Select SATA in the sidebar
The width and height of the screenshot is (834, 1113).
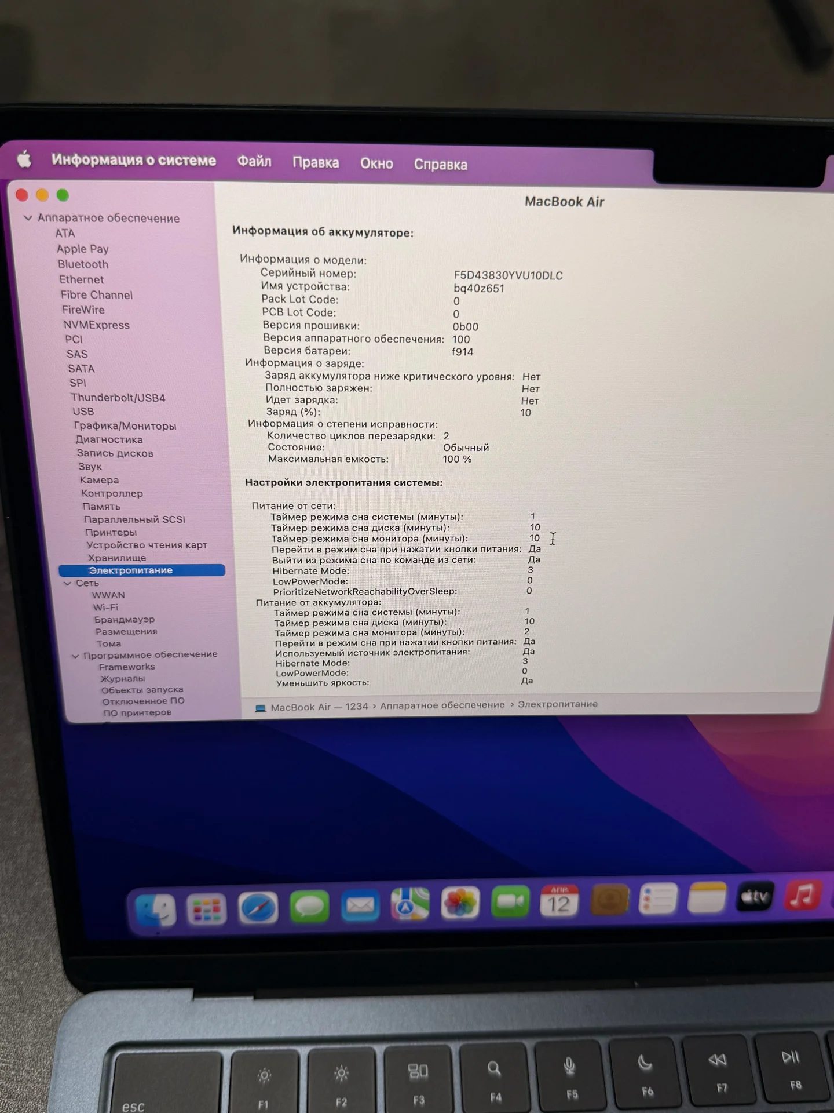[x=81, y=369]
